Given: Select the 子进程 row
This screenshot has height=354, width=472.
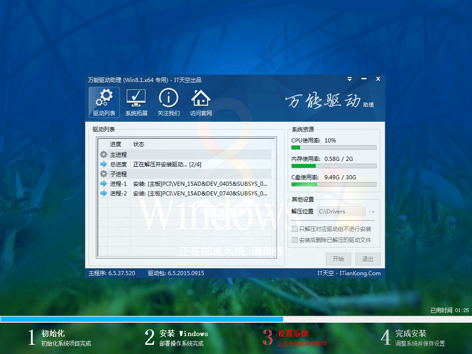Looking at the screenshot, I should coord(184,174).
